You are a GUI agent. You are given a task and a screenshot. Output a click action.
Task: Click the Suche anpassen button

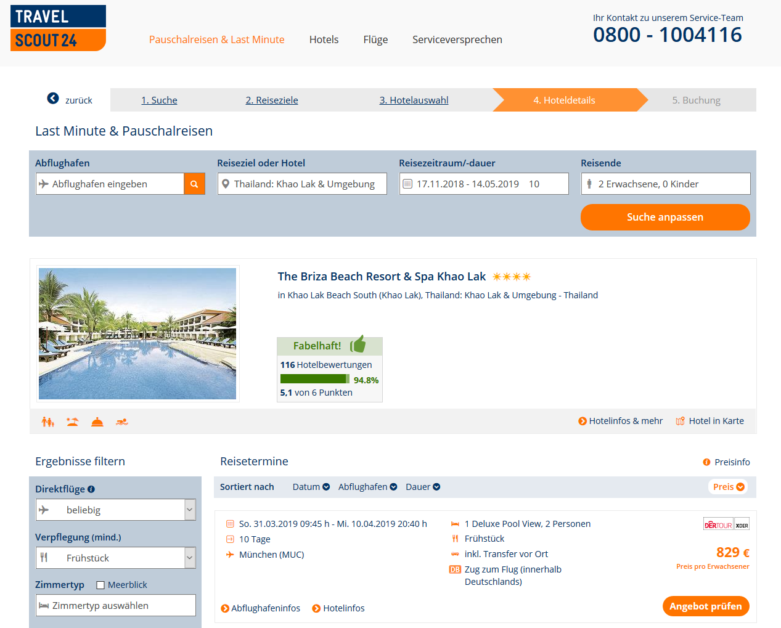(x=665, y=217)
